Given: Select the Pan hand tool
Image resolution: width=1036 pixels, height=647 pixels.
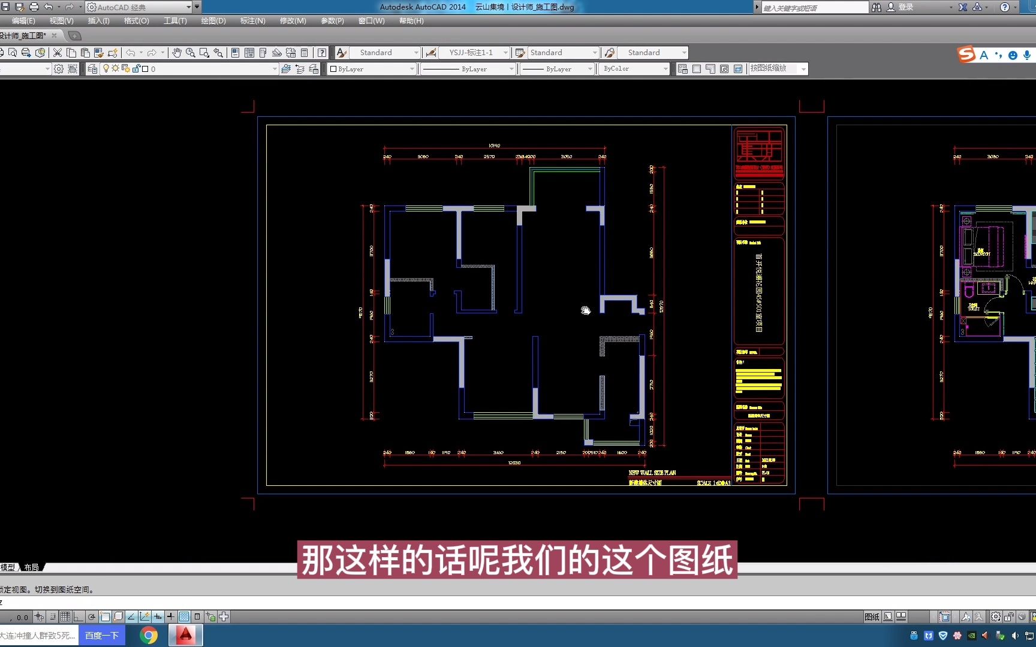Looking at the screenshot, I should click(x=177, y=53).
